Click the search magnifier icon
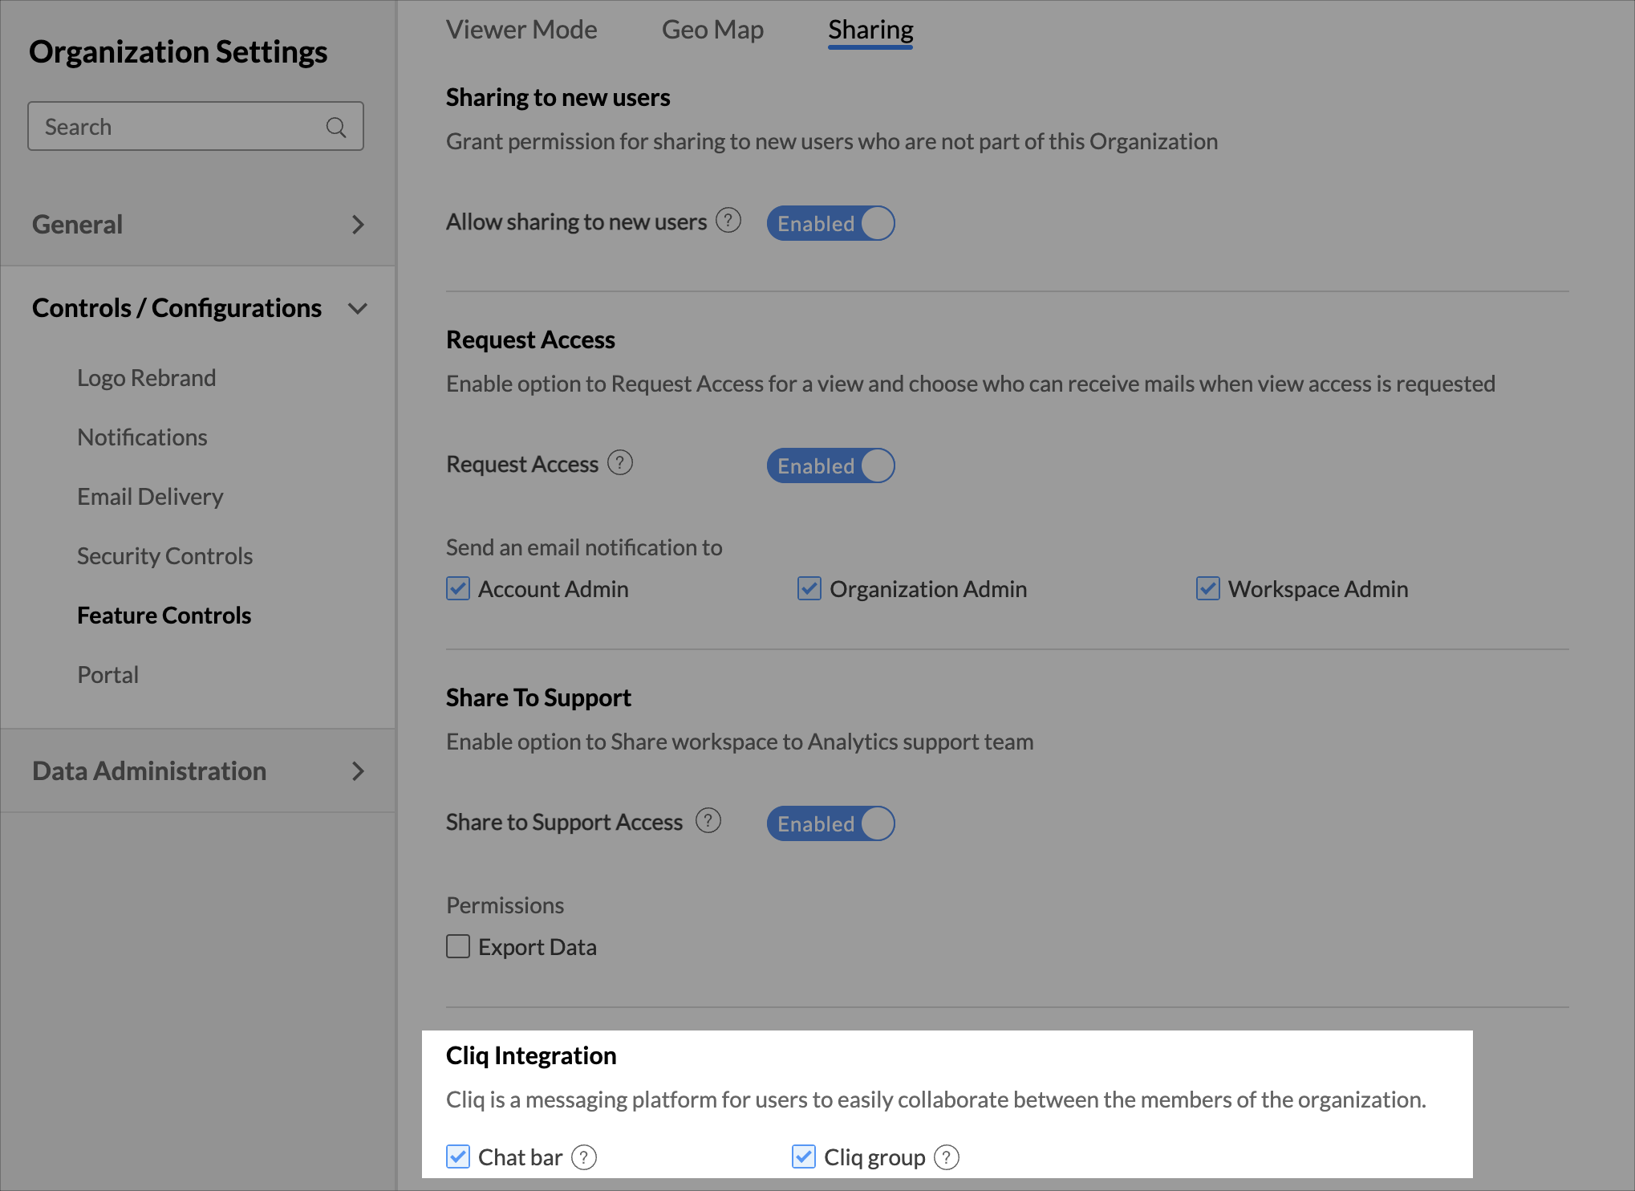This screenshot has height=1191, width=1635. (336, 127)
